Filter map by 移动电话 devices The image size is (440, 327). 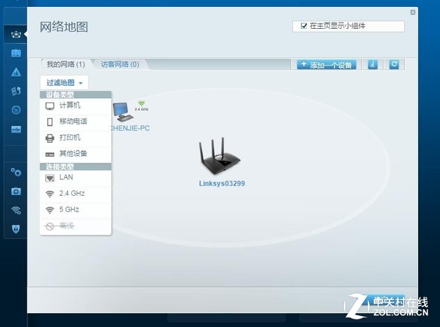(76, 122)
